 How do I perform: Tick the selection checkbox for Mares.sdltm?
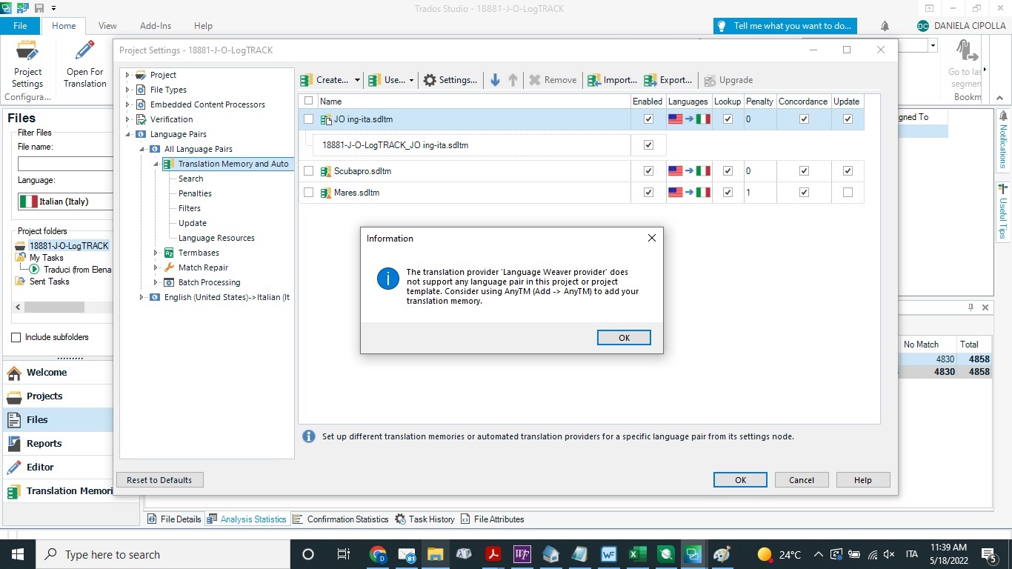[309, 193]
